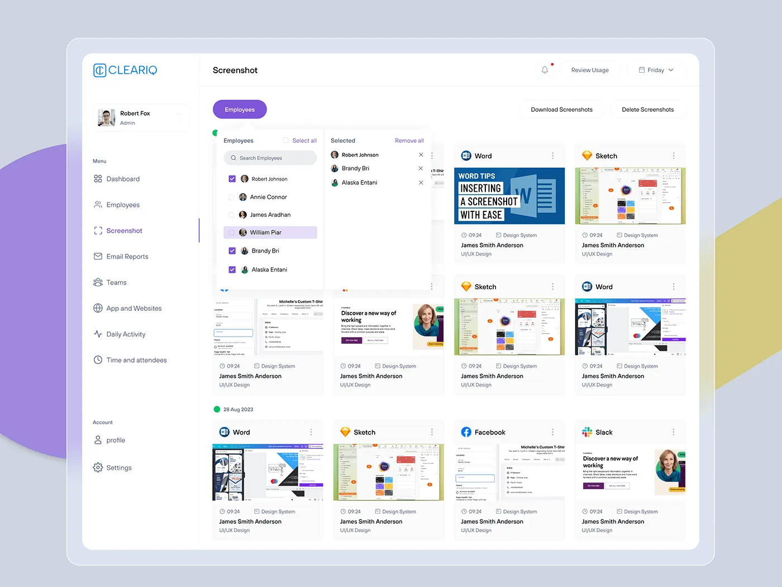Click the Screenshot icon in the sidebar

97,230
